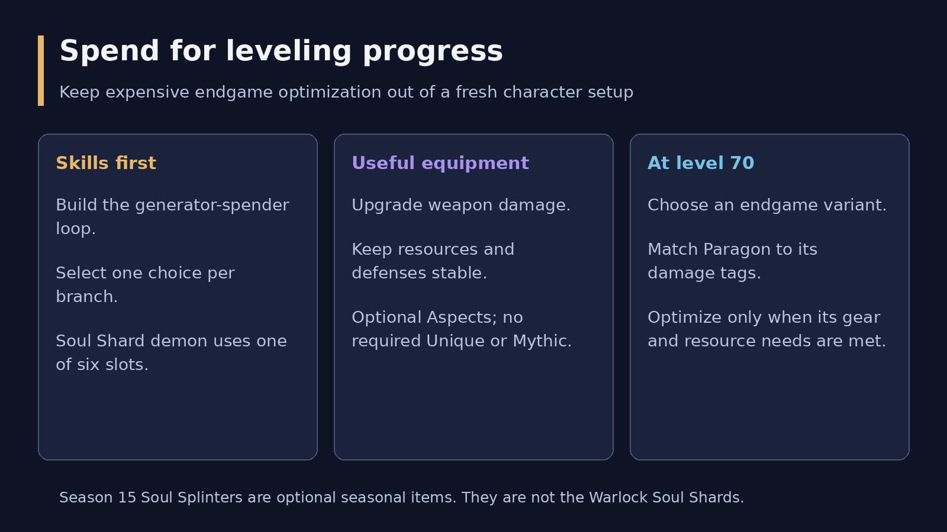Screen dimensions: 947x532
Task: Click the Season 15 Soul Splinters footnote
Action: [401, 498]
